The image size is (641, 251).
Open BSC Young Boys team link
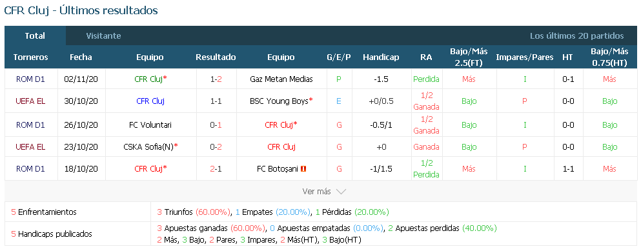click(x=281, y=101)
